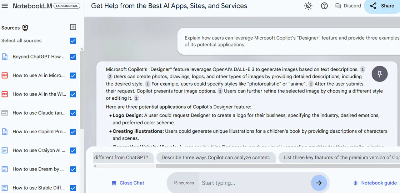Viewport: 400px width, 193px height.
Task: Open the hamburger main menu
Action: [x=5, y=6]
